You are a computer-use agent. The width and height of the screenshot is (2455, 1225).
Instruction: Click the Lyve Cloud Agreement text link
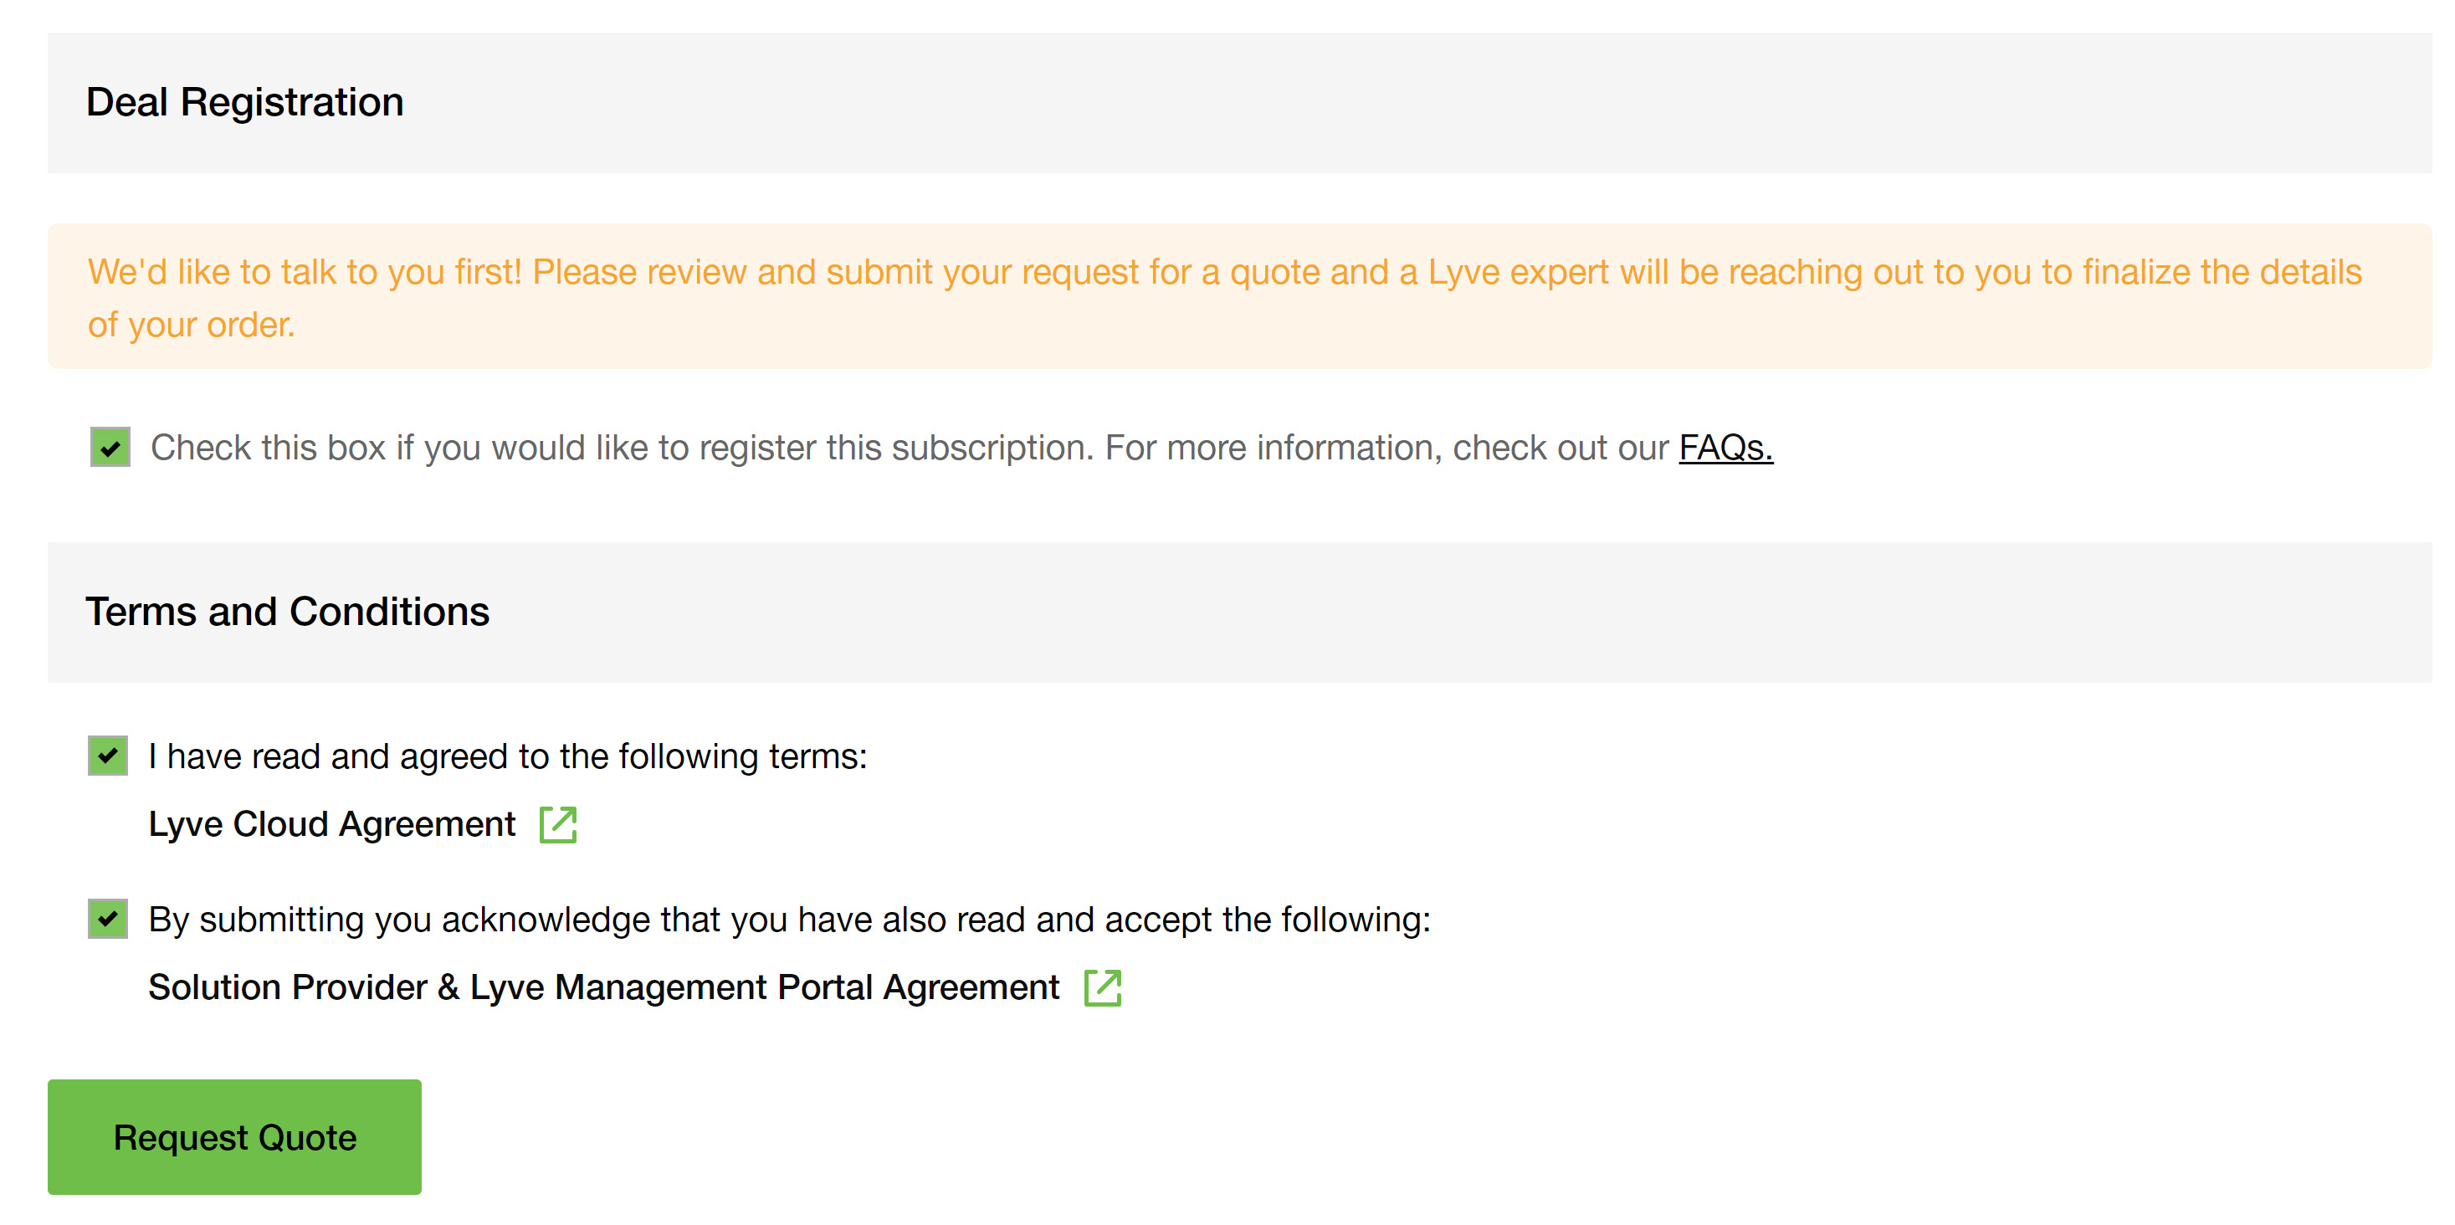point(331,824)
